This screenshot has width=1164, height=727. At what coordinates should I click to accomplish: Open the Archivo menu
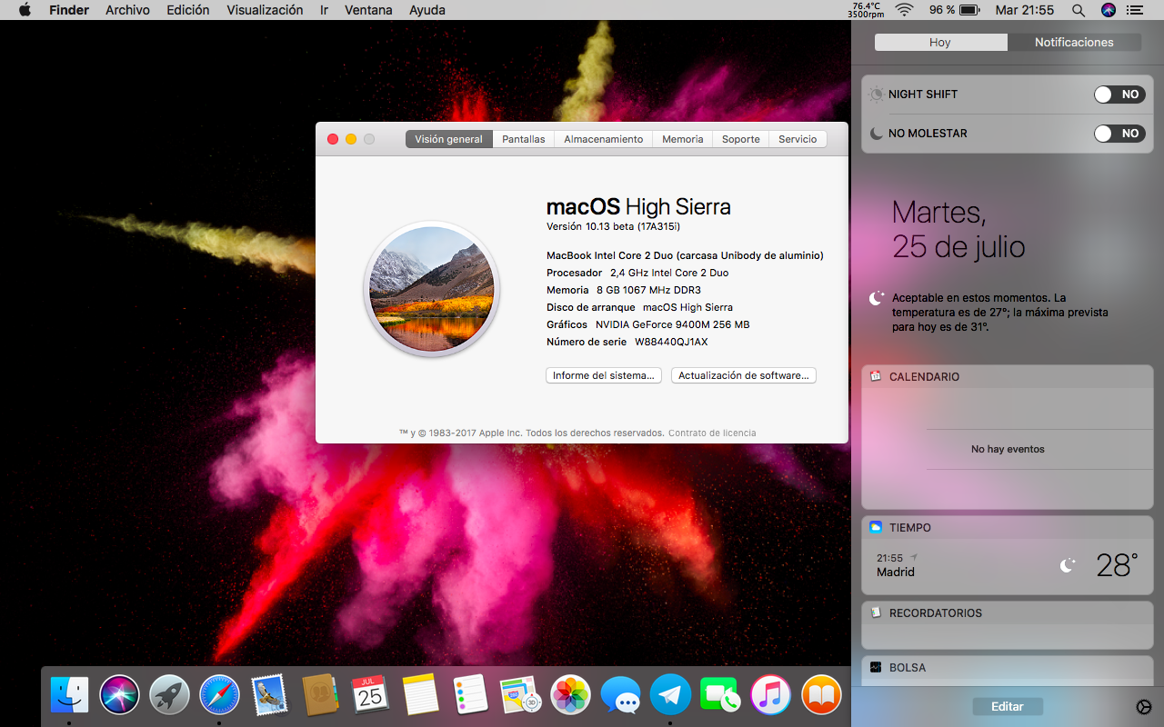point(127,10)
